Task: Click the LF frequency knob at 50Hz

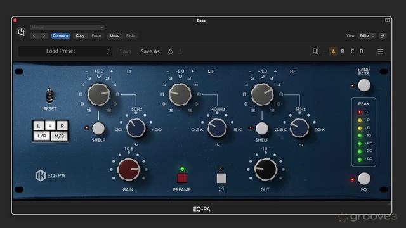Action: click(136, 128)
